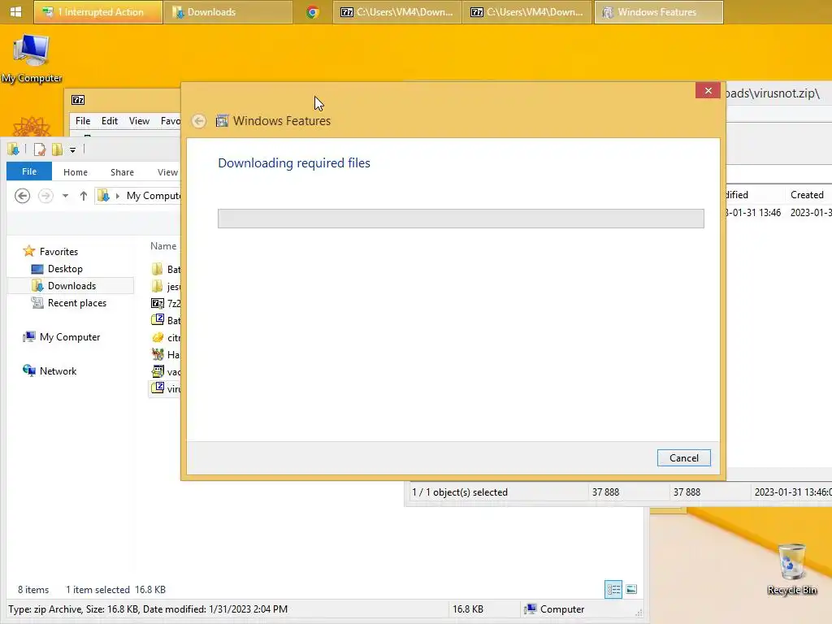The image size is (832, 624).
Task: Select the 7z installer file
Action: point(165,304)
